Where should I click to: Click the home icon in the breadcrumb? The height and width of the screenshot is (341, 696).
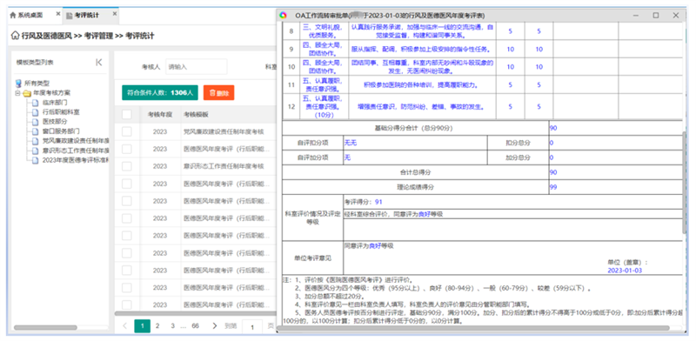click(x=16, y=36)
